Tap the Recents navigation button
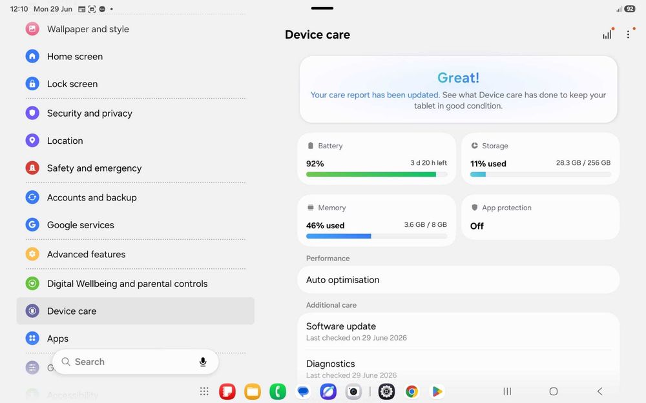The image size is (646, 403). click(508, 391)
